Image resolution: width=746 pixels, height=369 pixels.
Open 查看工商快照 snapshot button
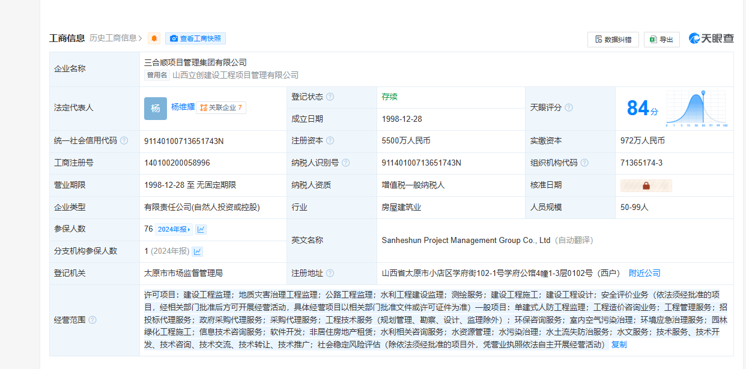(x=195, y=38)
